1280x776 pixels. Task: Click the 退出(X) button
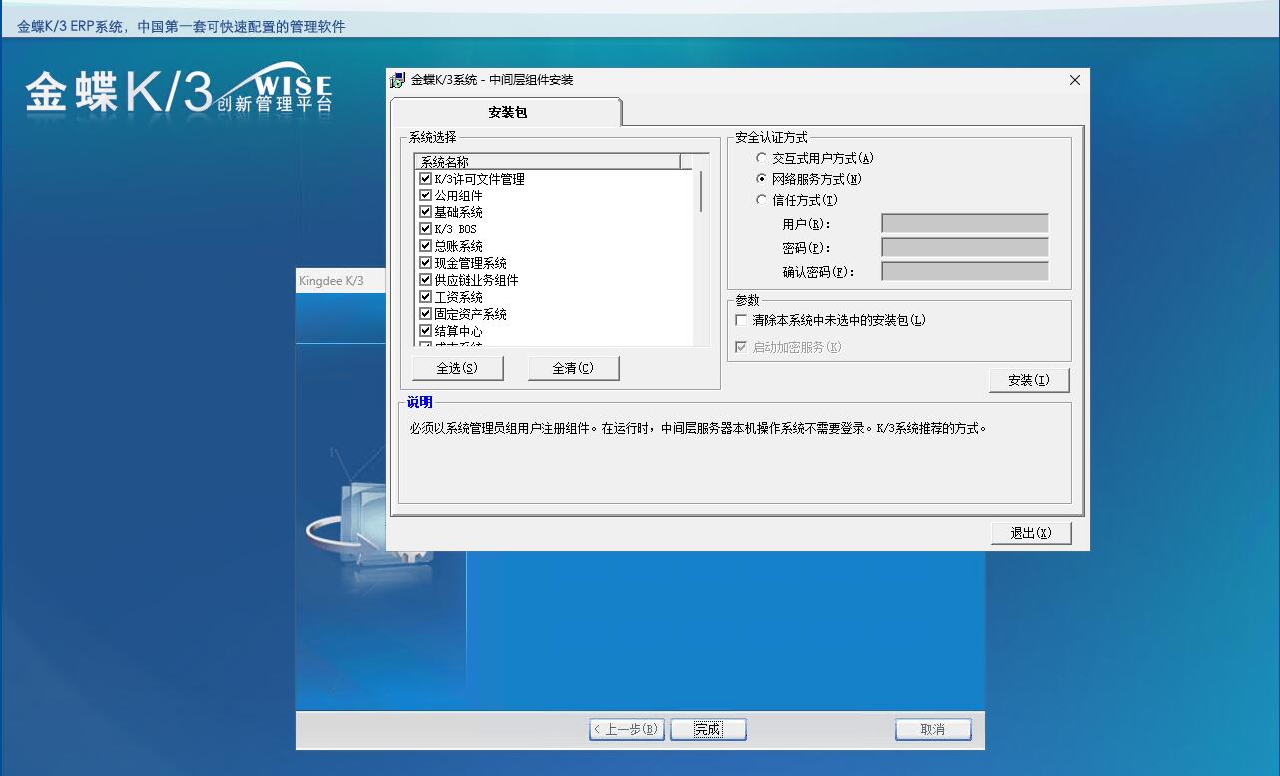coord(1031,533)
